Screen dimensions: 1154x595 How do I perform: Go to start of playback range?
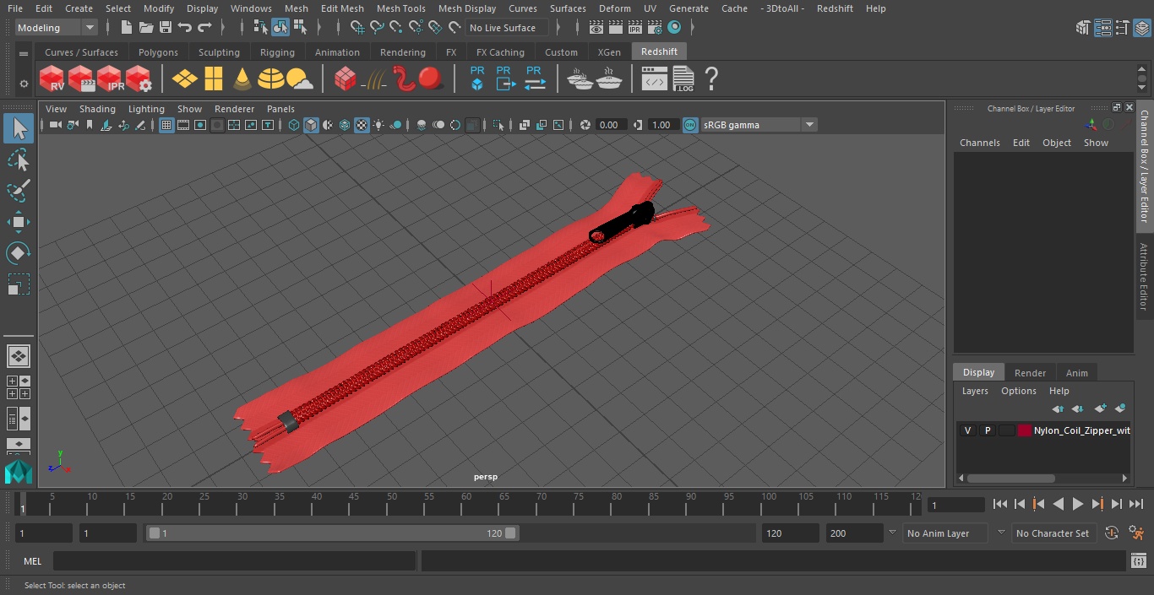tap(1000, 504)
